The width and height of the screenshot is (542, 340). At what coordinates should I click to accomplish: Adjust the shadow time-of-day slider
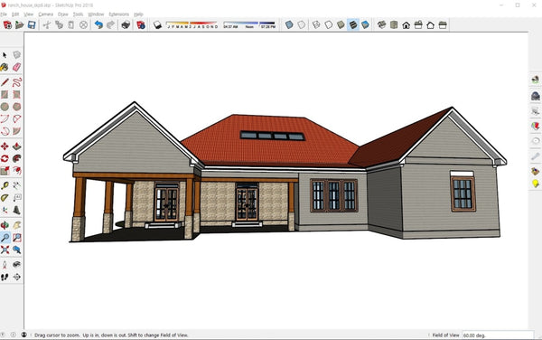[249, 25]
